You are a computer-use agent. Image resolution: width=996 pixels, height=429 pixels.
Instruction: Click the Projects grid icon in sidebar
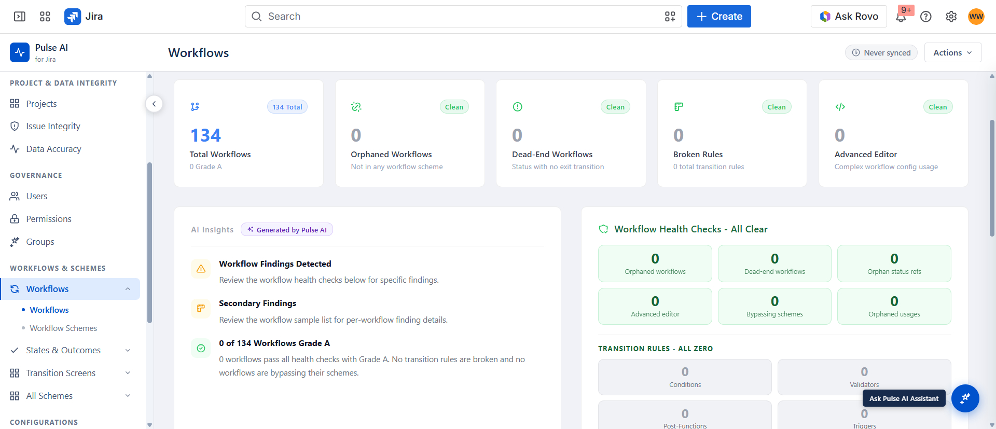coord(15,104)
